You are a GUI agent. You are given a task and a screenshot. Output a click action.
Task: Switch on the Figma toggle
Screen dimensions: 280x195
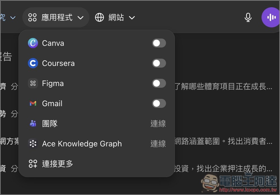click(159, 83)
